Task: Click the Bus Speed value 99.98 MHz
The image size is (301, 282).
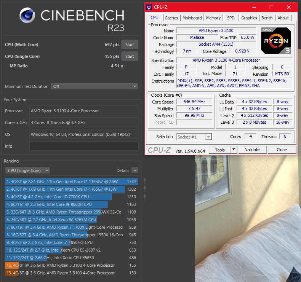Action: (x=194, y=115)
